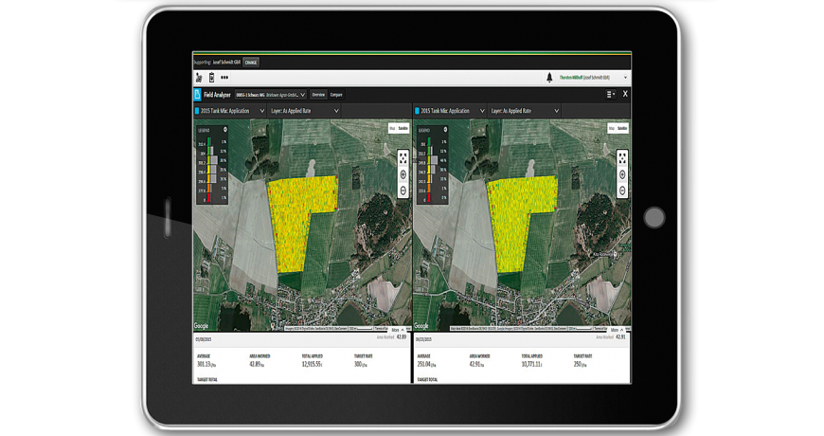Click the red swatch in left legend
Viewport: 824px width, 436px height.
click(209, 198)
